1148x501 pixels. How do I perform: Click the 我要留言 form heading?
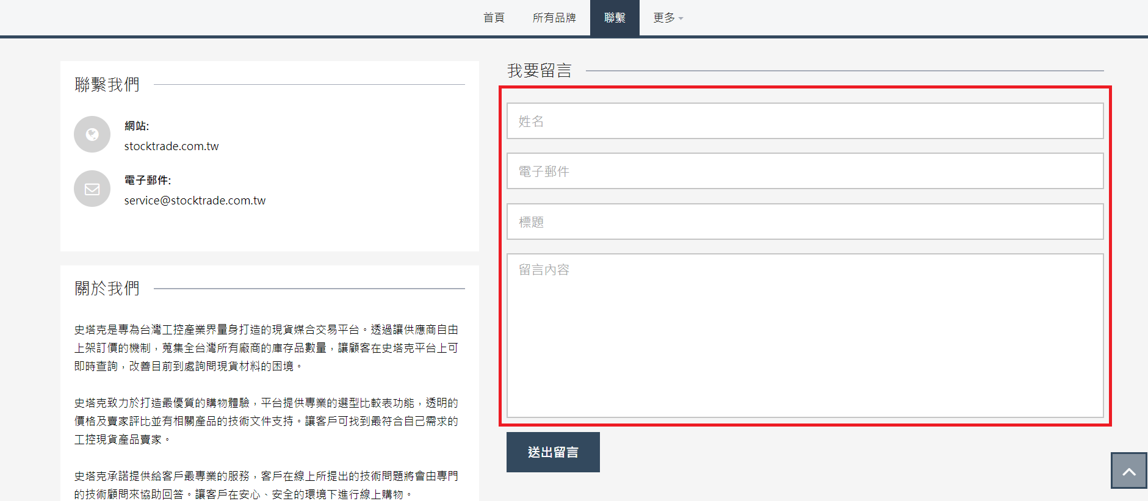point(540,71)
